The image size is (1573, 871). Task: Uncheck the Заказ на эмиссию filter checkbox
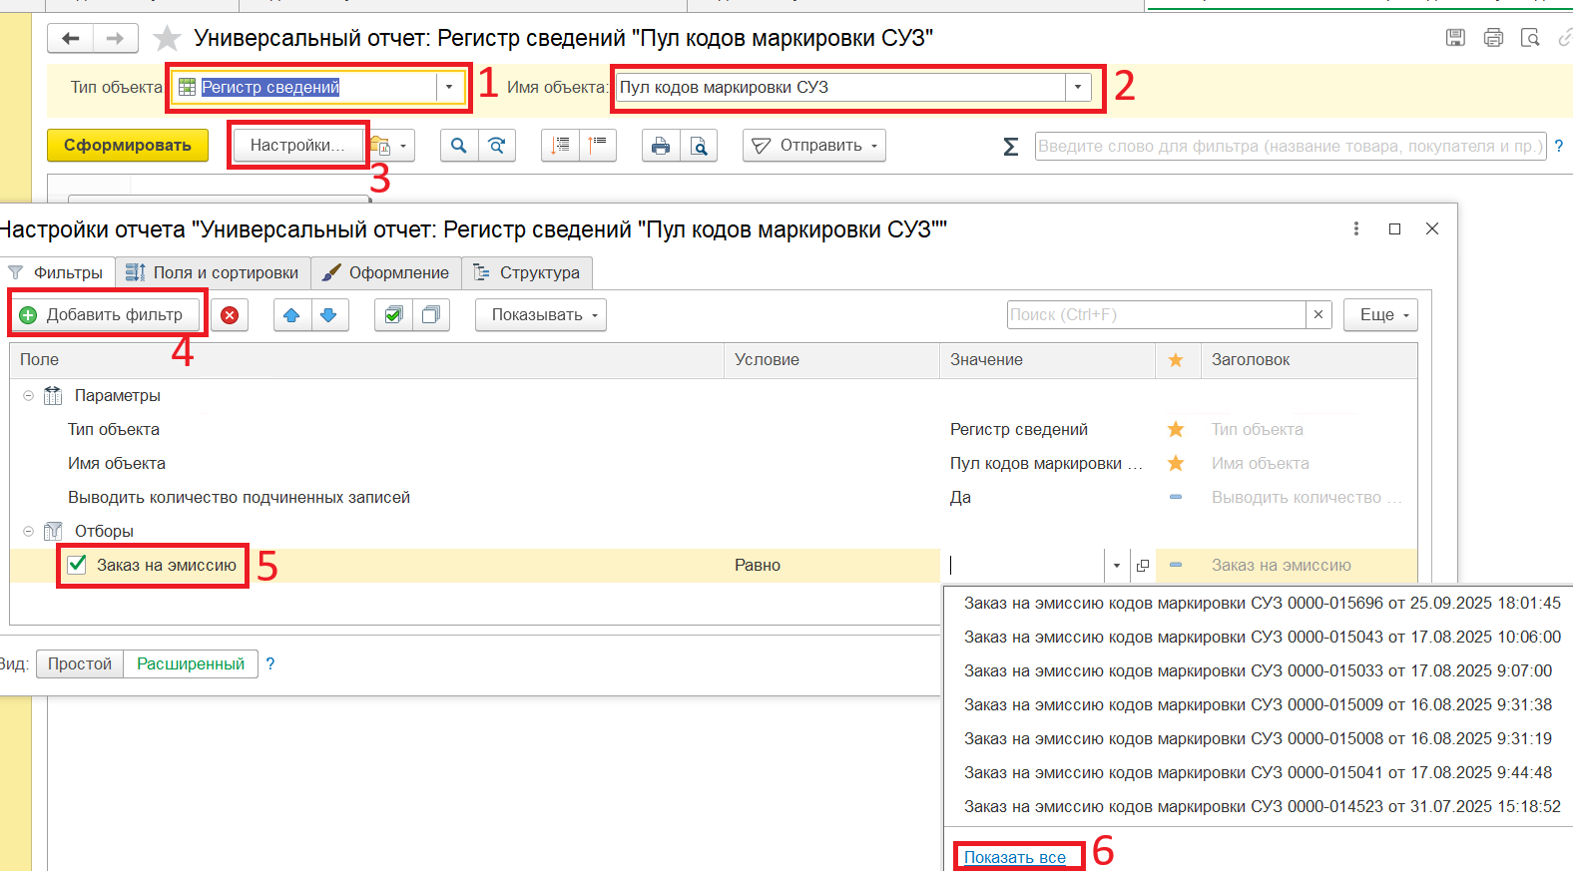77,565
